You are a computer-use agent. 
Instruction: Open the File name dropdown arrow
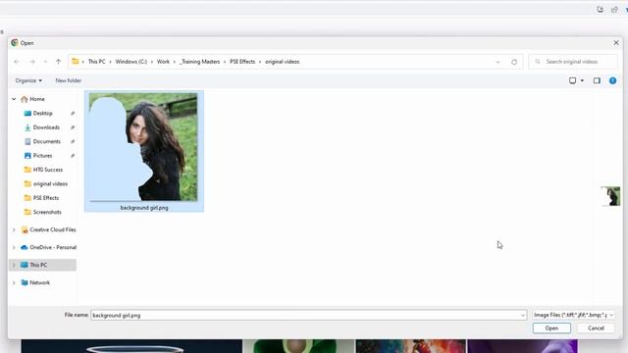523,316
